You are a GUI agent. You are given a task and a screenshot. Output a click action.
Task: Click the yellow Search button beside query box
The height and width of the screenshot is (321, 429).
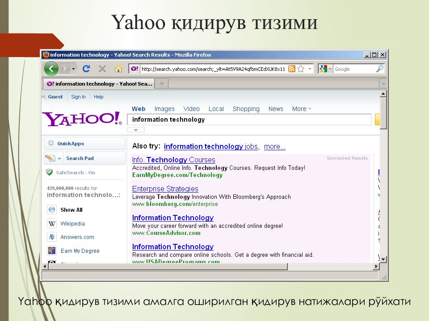pos(377,119)
